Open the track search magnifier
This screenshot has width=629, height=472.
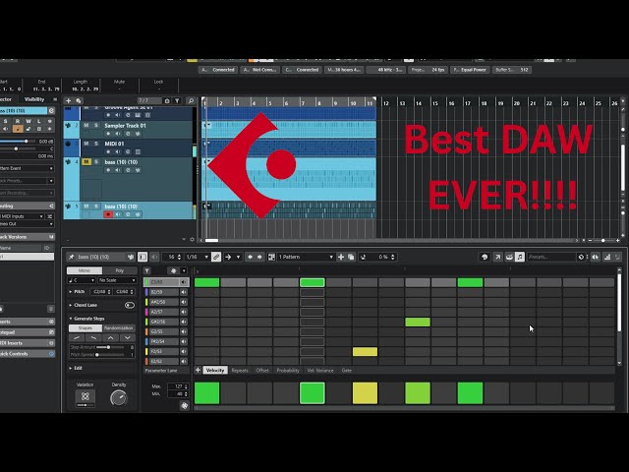[x=191, y=100]
